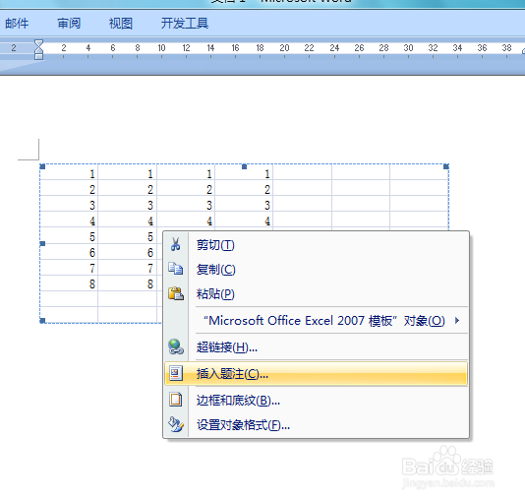
Task: Click the ruler first-line indent marker
Action: coord(39,42)
